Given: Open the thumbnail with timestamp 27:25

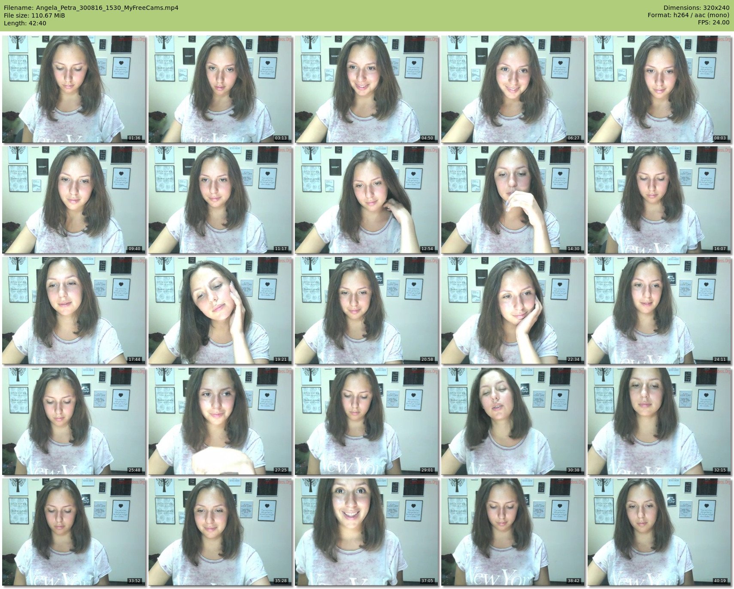Looking at the screenshot, I should (220, 421).
